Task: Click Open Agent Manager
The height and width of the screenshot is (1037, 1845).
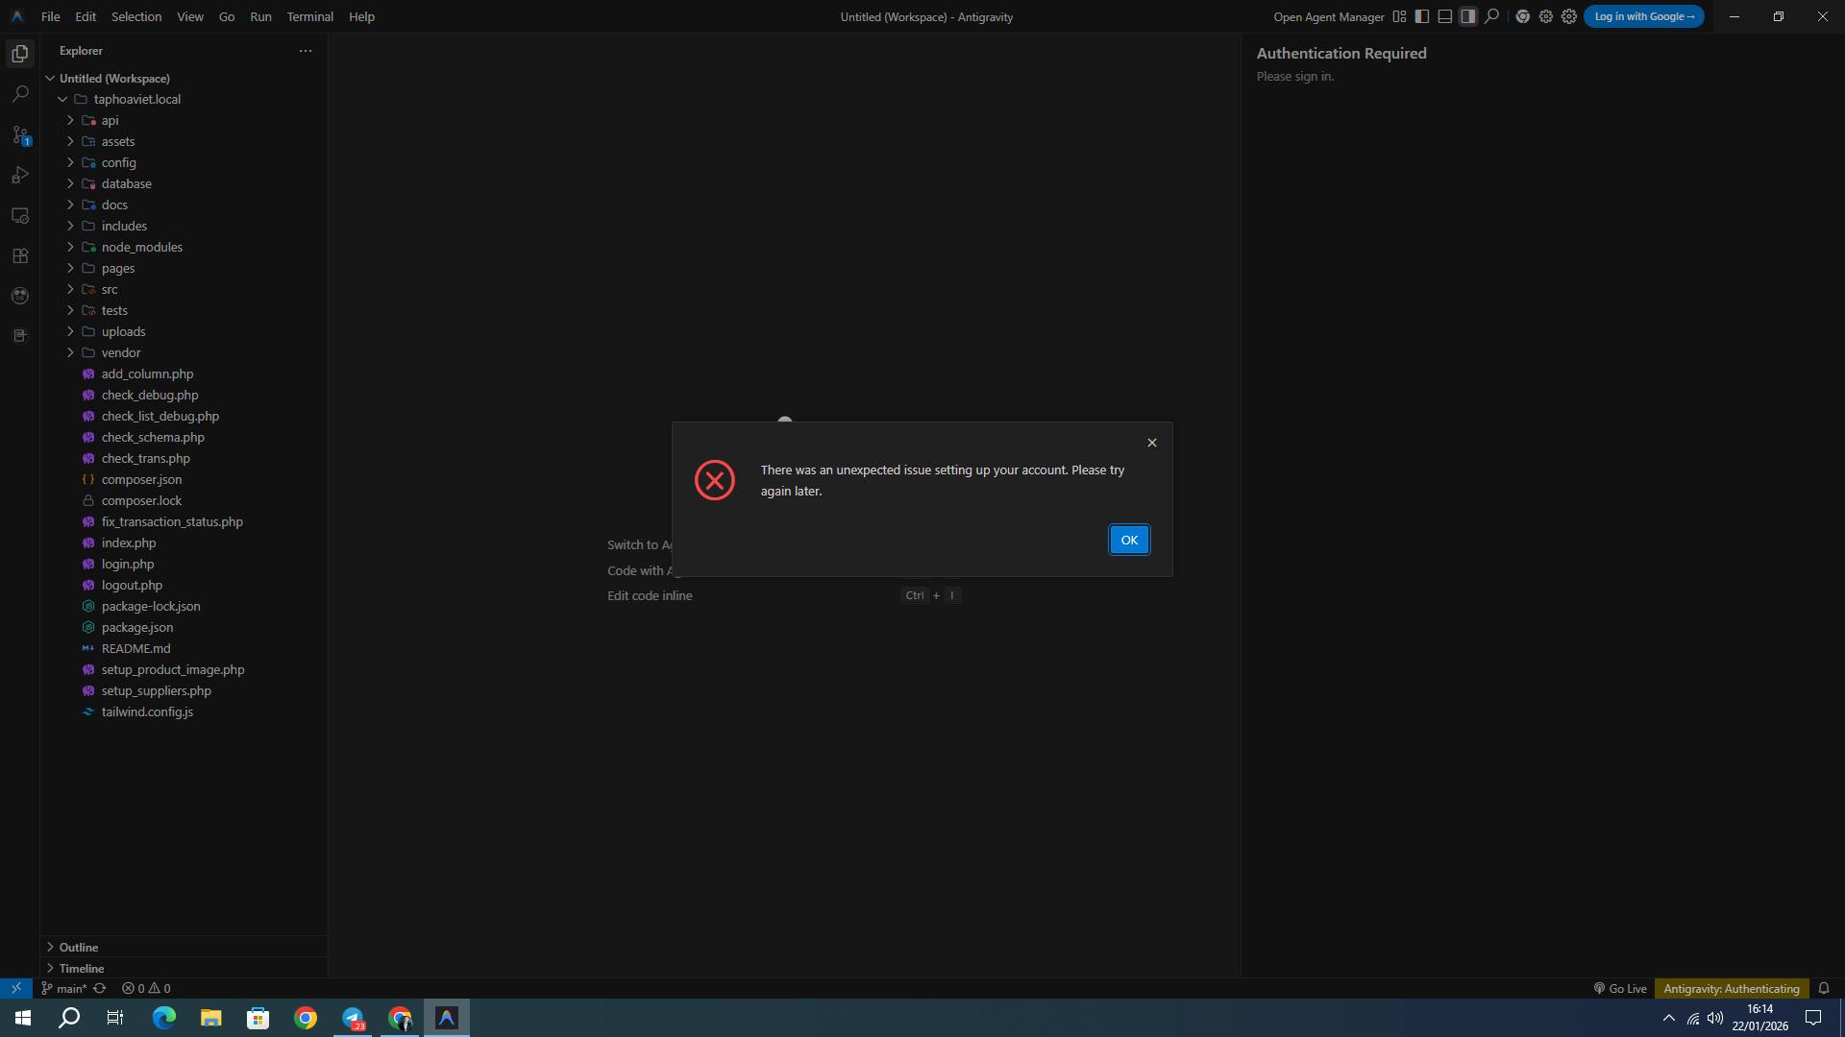Action: (x=1329, y=16)
